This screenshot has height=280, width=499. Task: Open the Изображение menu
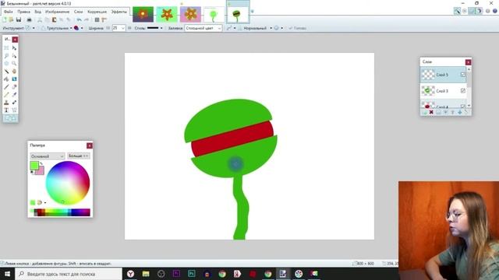pyautogui.click(x=57, y=12)
